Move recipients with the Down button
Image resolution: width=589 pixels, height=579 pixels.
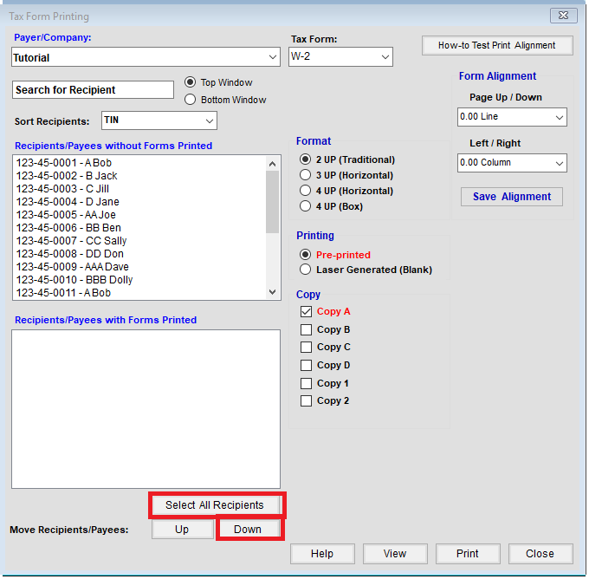pyautogui.click(x=248, y=530)
